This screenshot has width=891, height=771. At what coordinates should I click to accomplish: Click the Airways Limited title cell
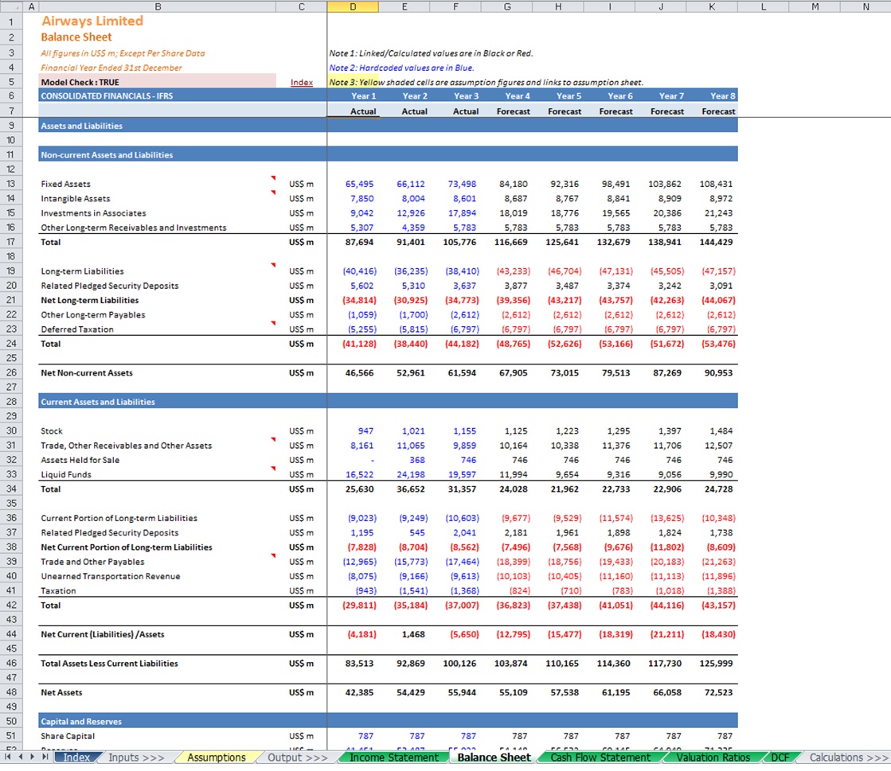[x=92, y=21]
